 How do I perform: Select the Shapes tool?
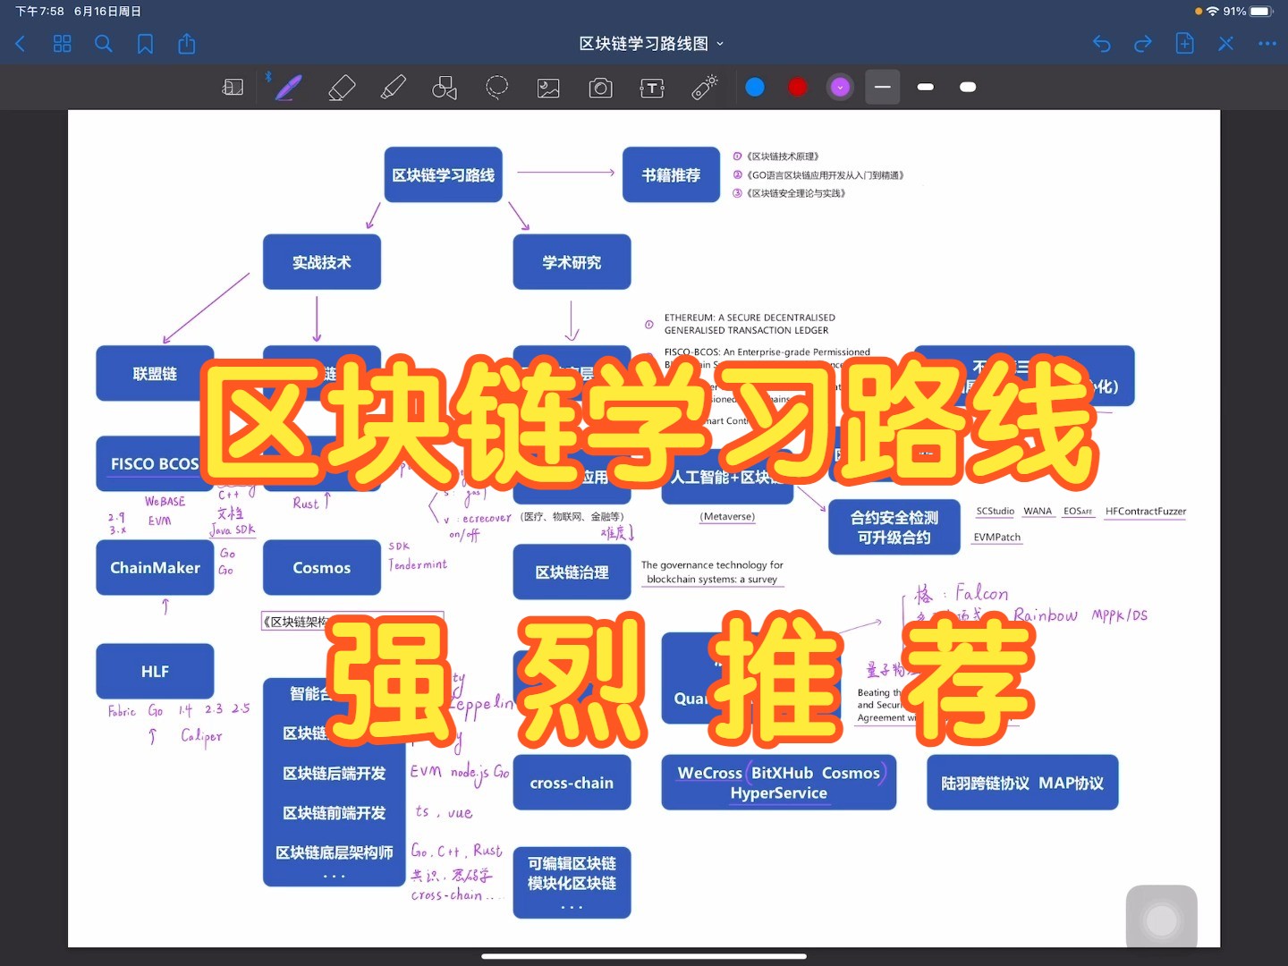[445, 87]
